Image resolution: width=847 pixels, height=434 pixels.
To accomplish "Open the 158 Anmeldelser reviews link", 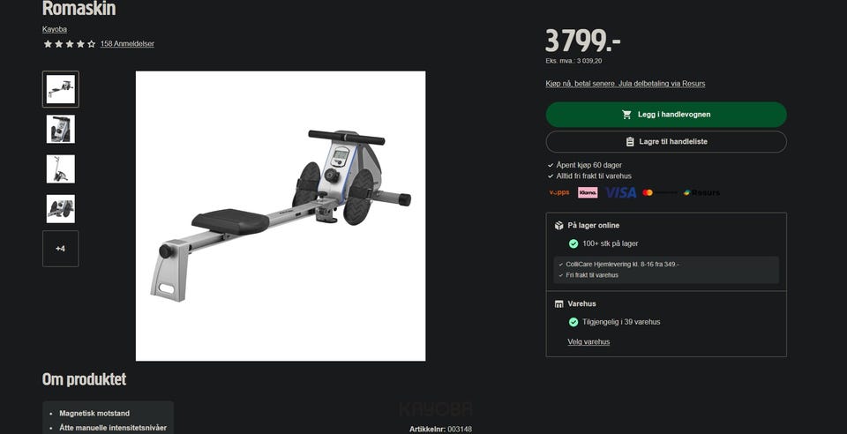I will [x=127, y=44].
